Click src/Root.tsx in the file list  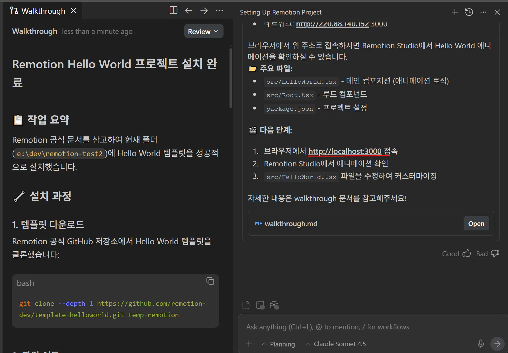[290, 95]
